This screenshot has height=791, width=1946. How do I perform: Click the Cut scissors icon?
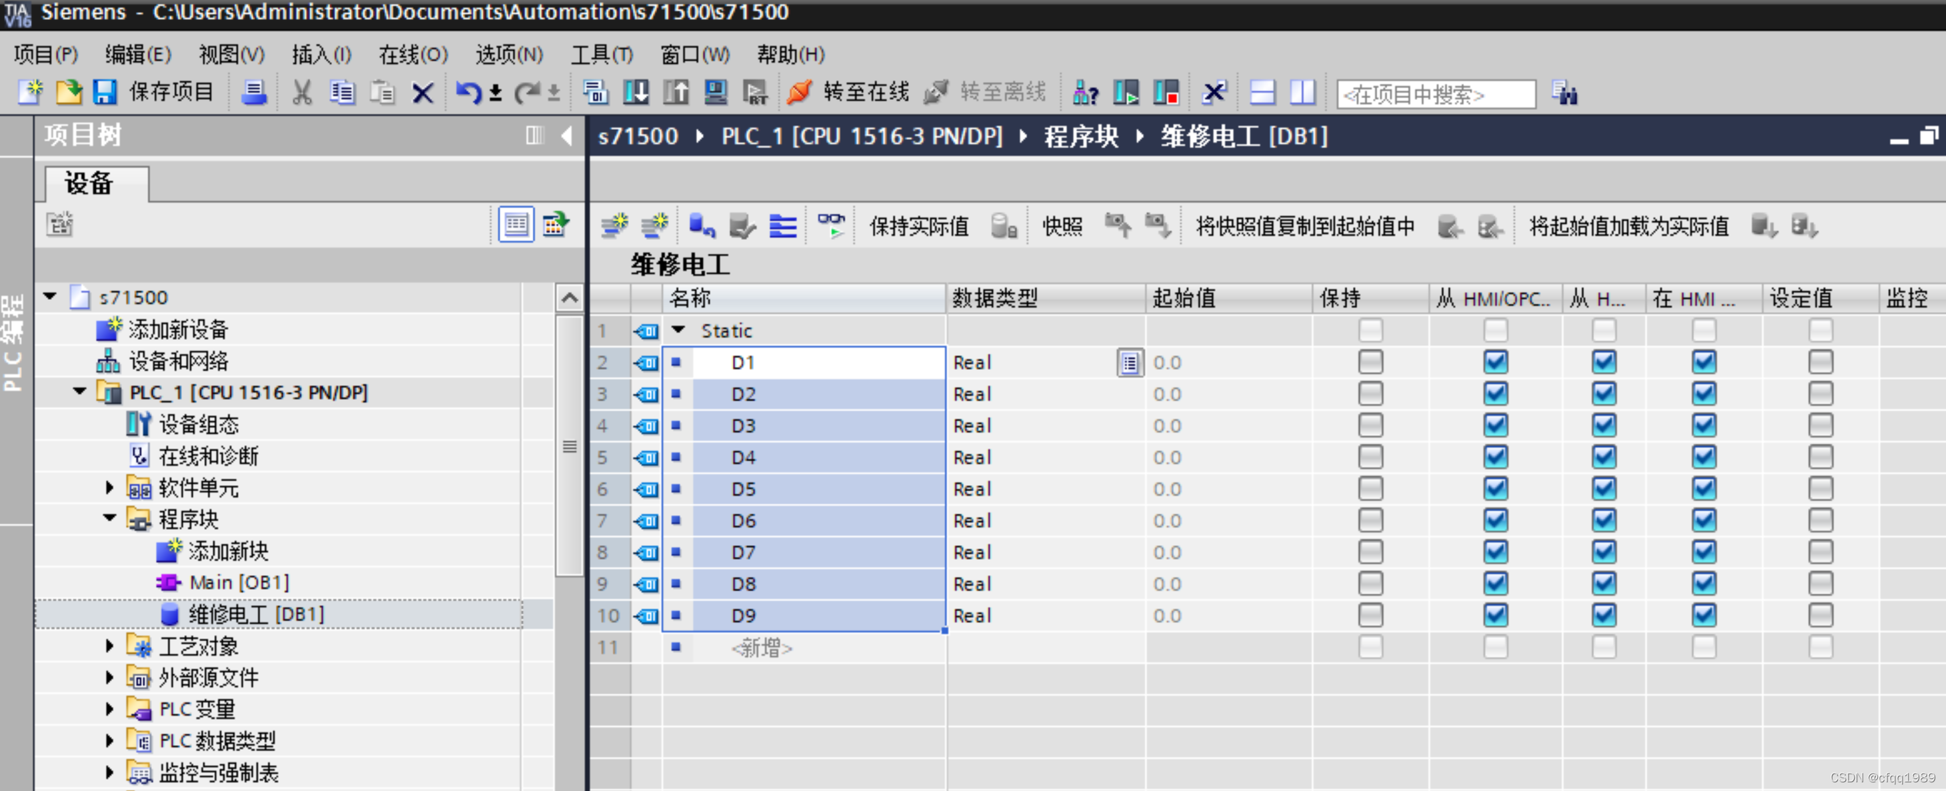tap(301, 93)
